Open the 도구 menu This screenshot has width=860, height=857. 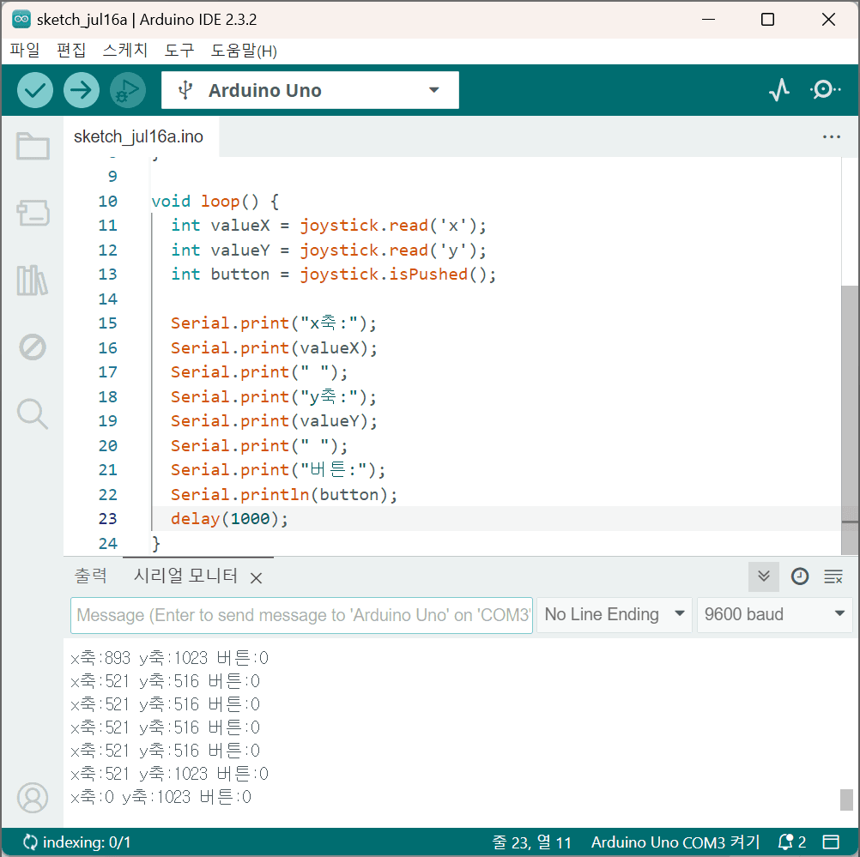[x=179, y=51]
